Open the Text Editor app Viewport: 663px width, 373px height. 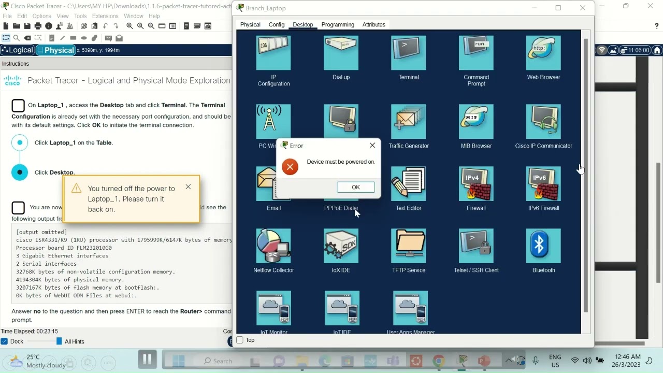tap(409, 184)
